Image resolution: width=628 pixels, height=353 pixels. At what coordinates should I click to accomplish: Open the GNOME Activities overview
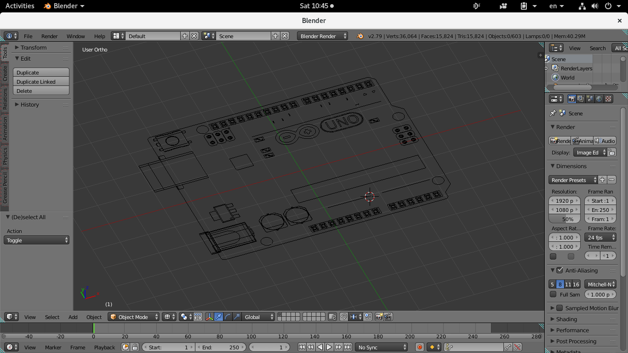(20, 6)
